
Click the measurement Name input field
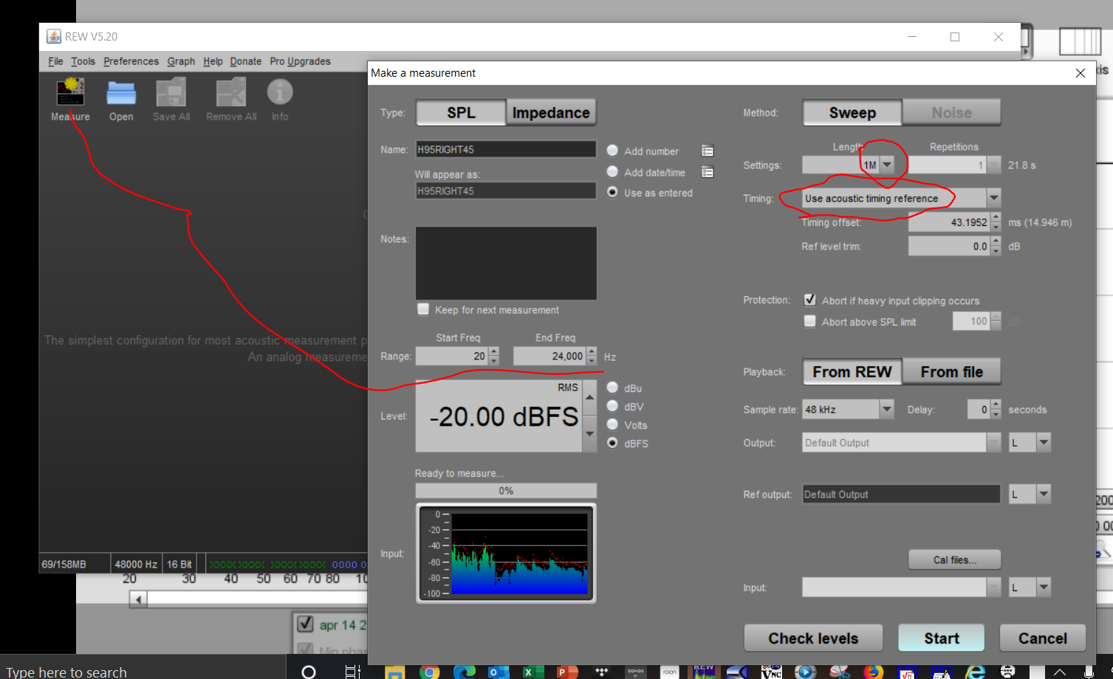(506, 150)
